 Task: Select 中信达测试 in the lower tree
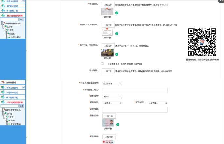click(16, 124)
